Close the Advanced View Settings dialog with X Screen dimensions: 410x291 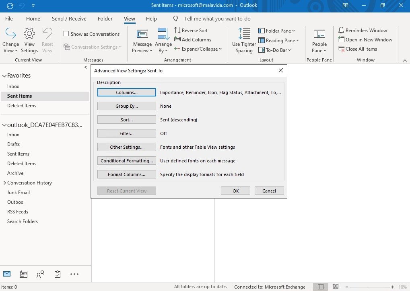280,70
